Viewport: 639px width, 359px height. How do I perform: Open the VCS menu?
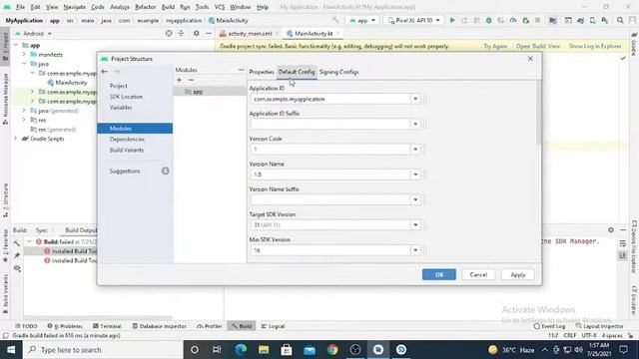click(220, 7)
